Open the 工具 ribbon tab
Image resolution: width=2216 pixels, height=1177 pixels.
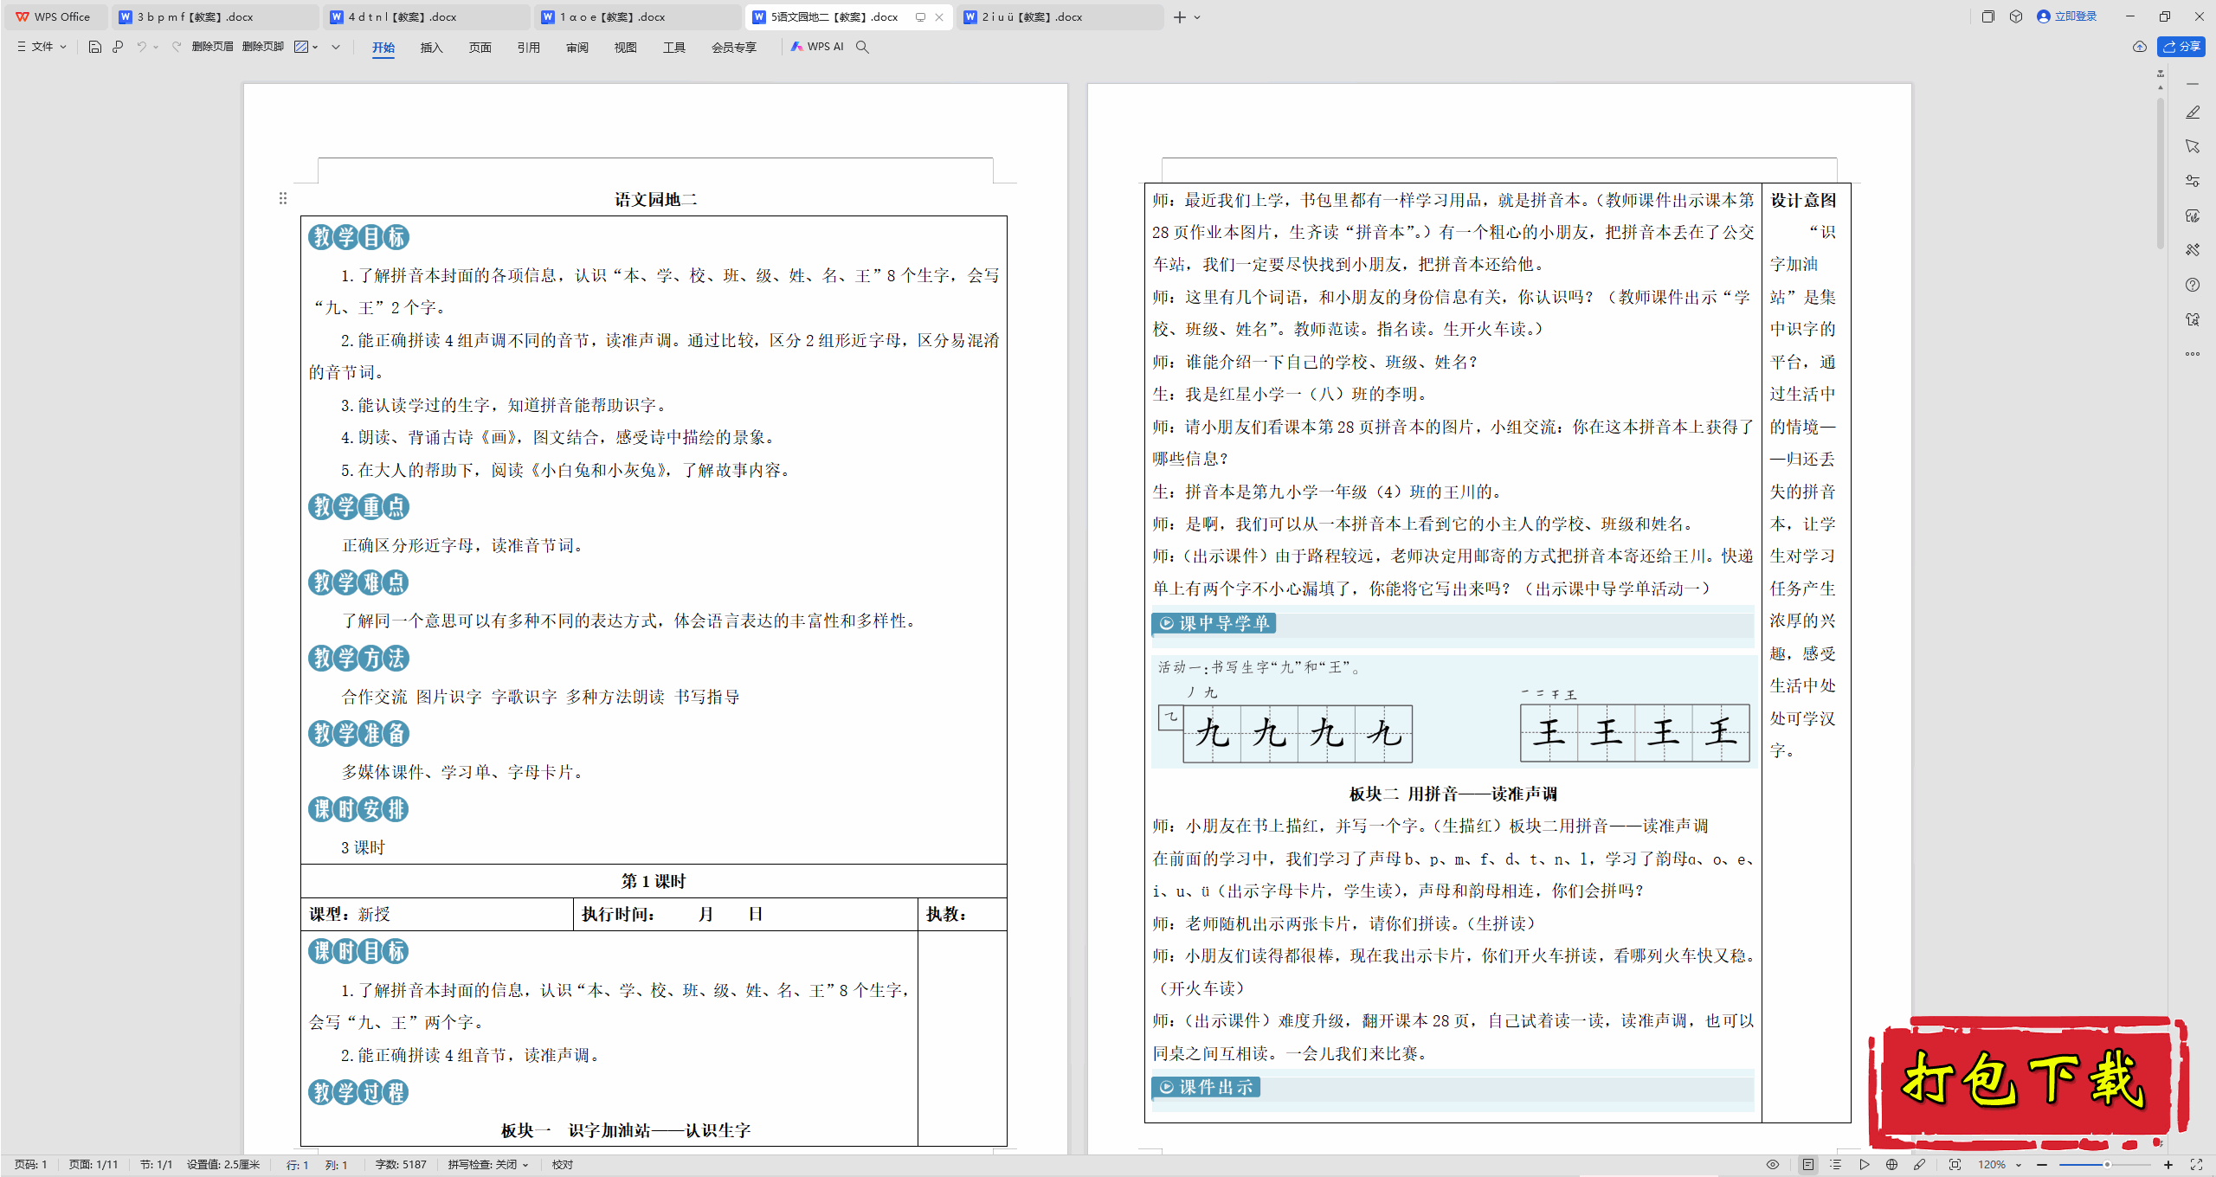(674, 48)
